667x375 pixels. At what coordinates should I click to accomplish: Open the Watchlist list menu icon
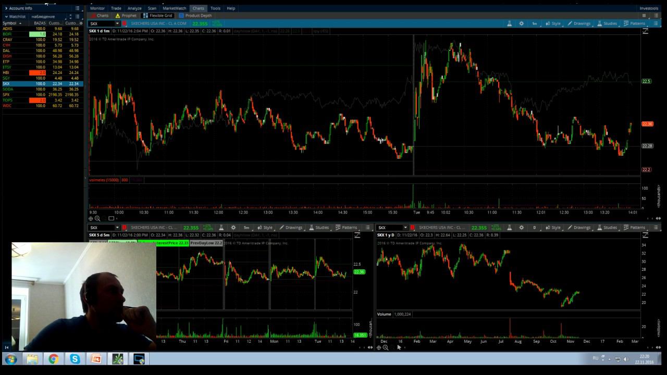(77, 17)
